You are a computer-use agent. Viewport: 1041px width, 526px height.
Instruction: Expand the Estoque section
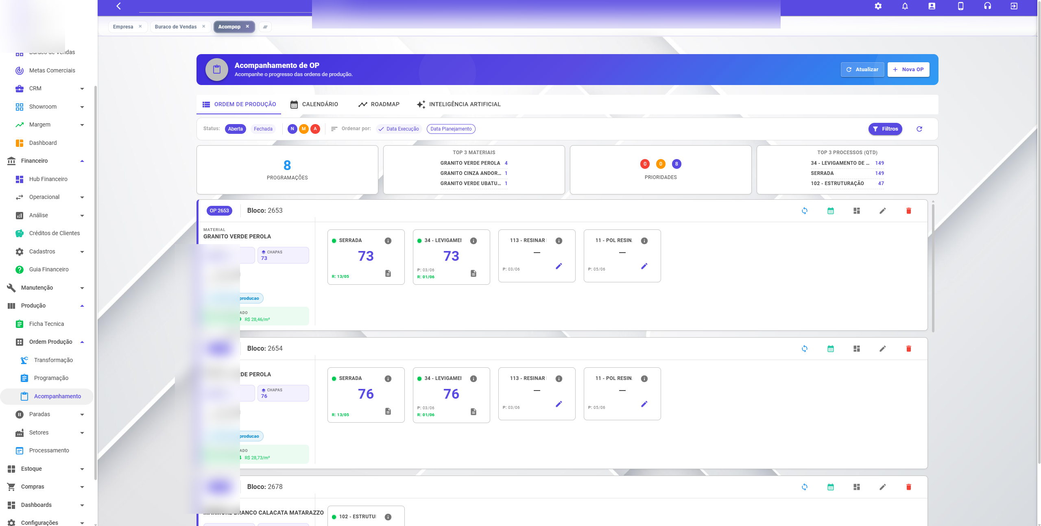(x=47, y=469)
